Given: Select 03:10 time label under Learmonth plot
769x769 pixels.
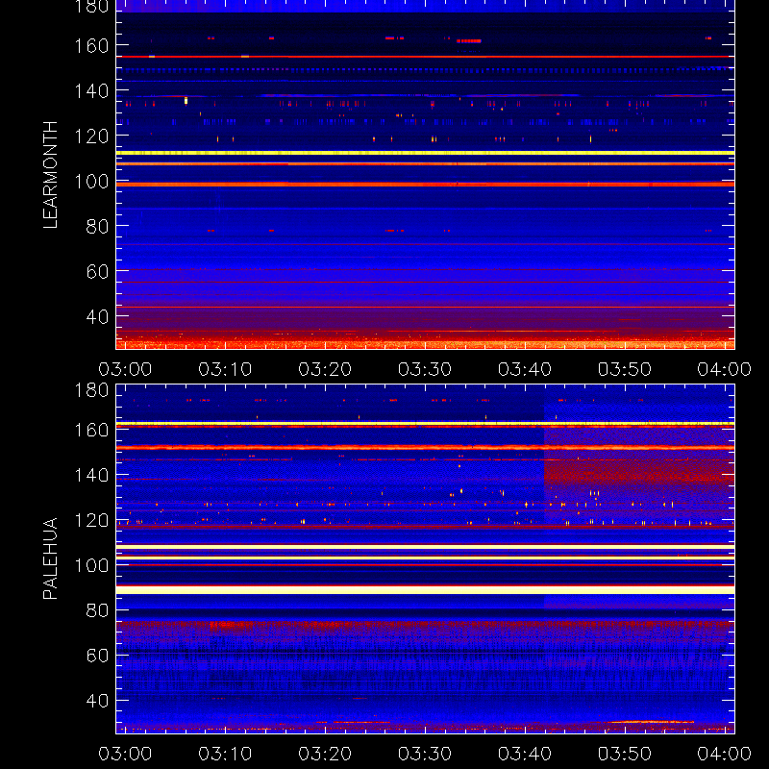Looking at the screenshot, I should coord(225,369).
